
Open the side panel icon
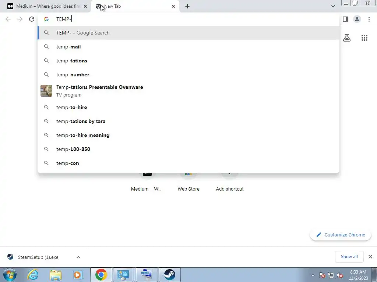click(x=345, y=19)
